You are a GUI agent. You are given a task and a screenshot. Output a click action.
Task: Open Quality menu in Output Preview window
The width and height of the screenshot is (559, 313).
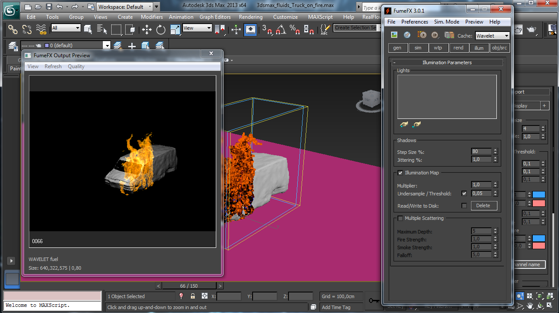76,66
